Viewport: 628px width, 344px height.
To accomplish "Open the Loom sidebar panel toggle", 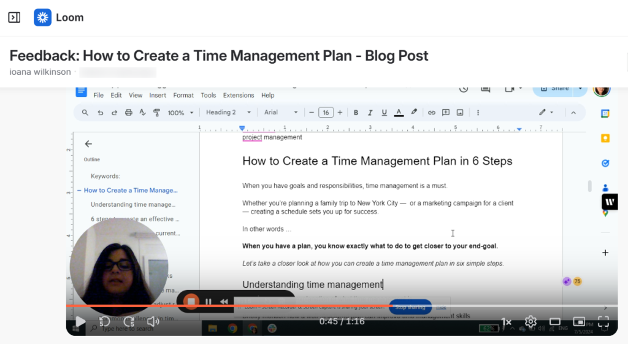I will [15, 18].
